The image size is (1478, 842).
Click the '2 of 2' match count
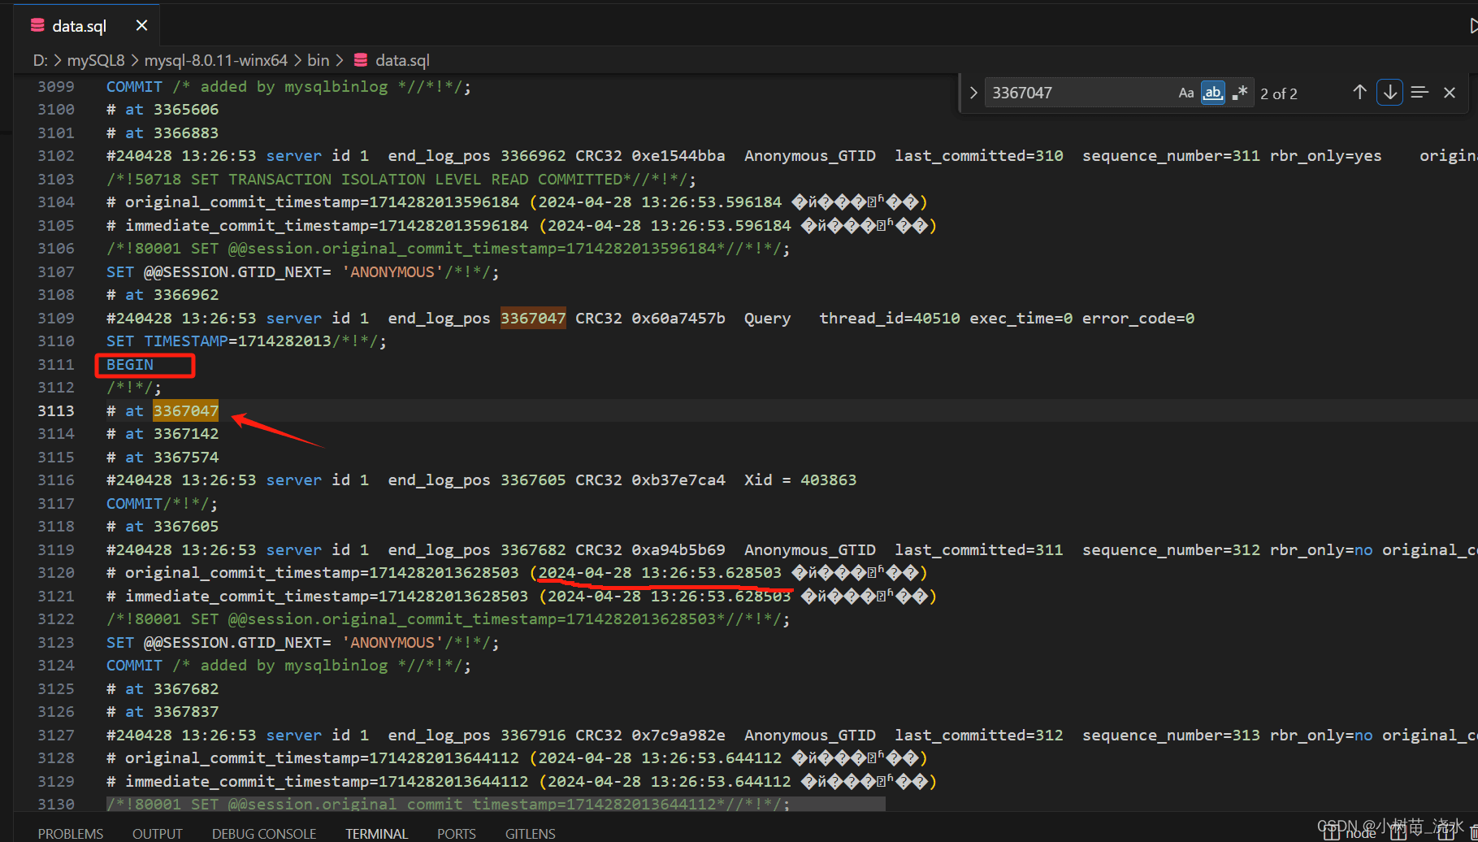1279,93
